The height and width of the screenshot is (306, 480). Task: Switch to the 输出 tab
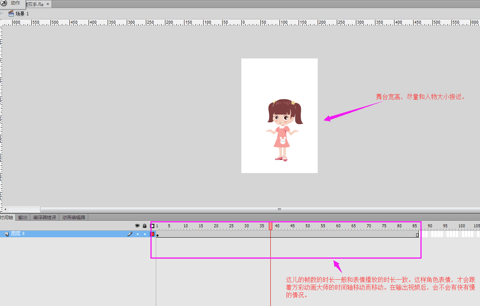click(23, 217)
